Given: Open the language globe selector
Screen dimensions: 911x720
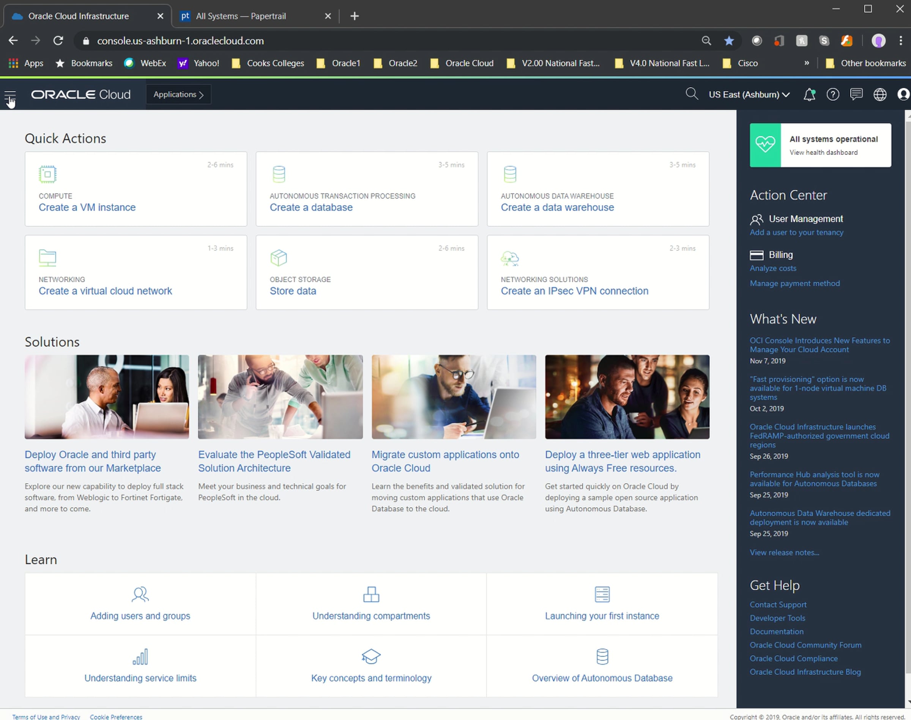Looking at the screenshot, I should point(880,94).
